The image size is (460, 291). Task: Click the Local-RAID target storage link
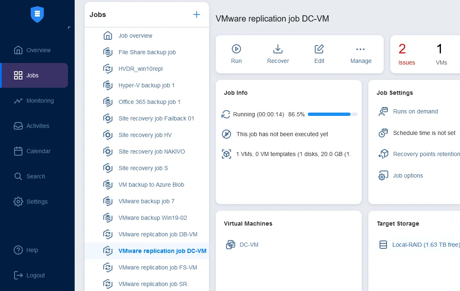426,245
